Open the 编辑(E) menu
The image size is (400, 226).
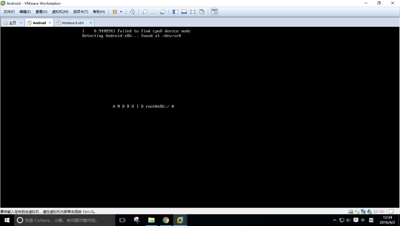[25, 12]
